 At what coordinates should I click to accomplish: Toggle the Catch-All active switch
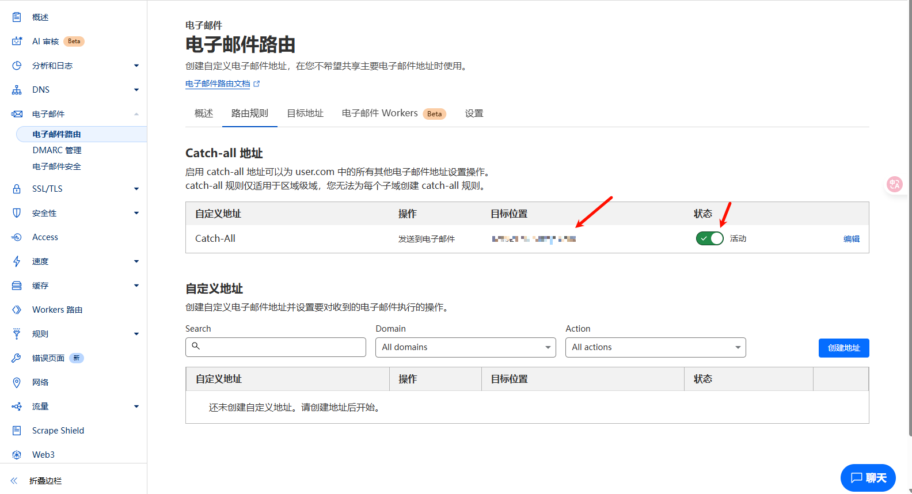[x=709, y=238]
